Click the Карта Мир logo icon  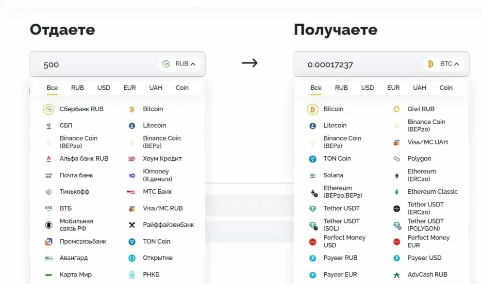[x=49, y=275]
